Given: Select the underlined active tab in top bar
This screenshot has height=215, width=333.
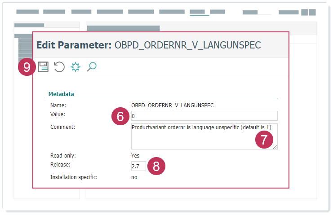Looking at the screenshot, I should coord(200,12).
